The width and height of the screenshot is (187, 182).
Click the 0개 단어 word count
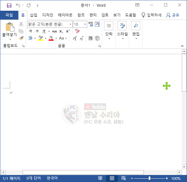34,178
